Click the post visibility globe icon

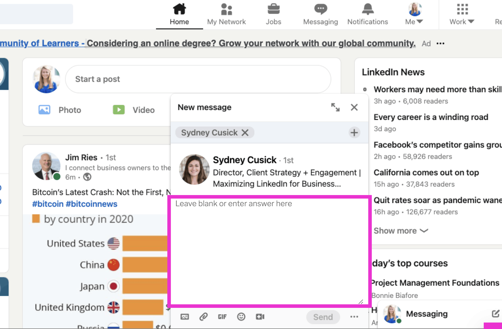coord(87,177)
